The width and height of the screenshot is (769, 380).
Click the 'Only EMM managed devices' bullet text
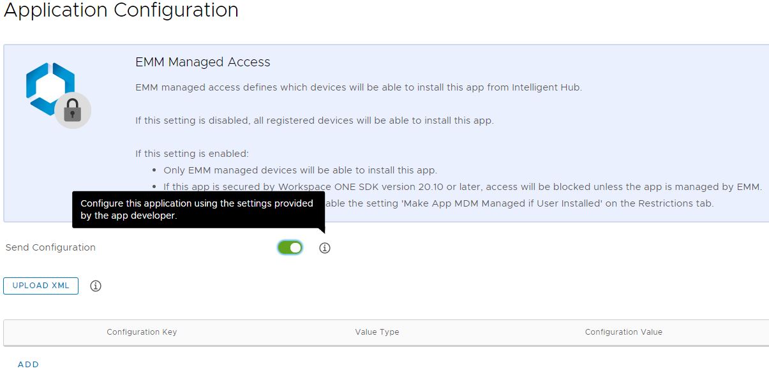(x=300, y=170)
